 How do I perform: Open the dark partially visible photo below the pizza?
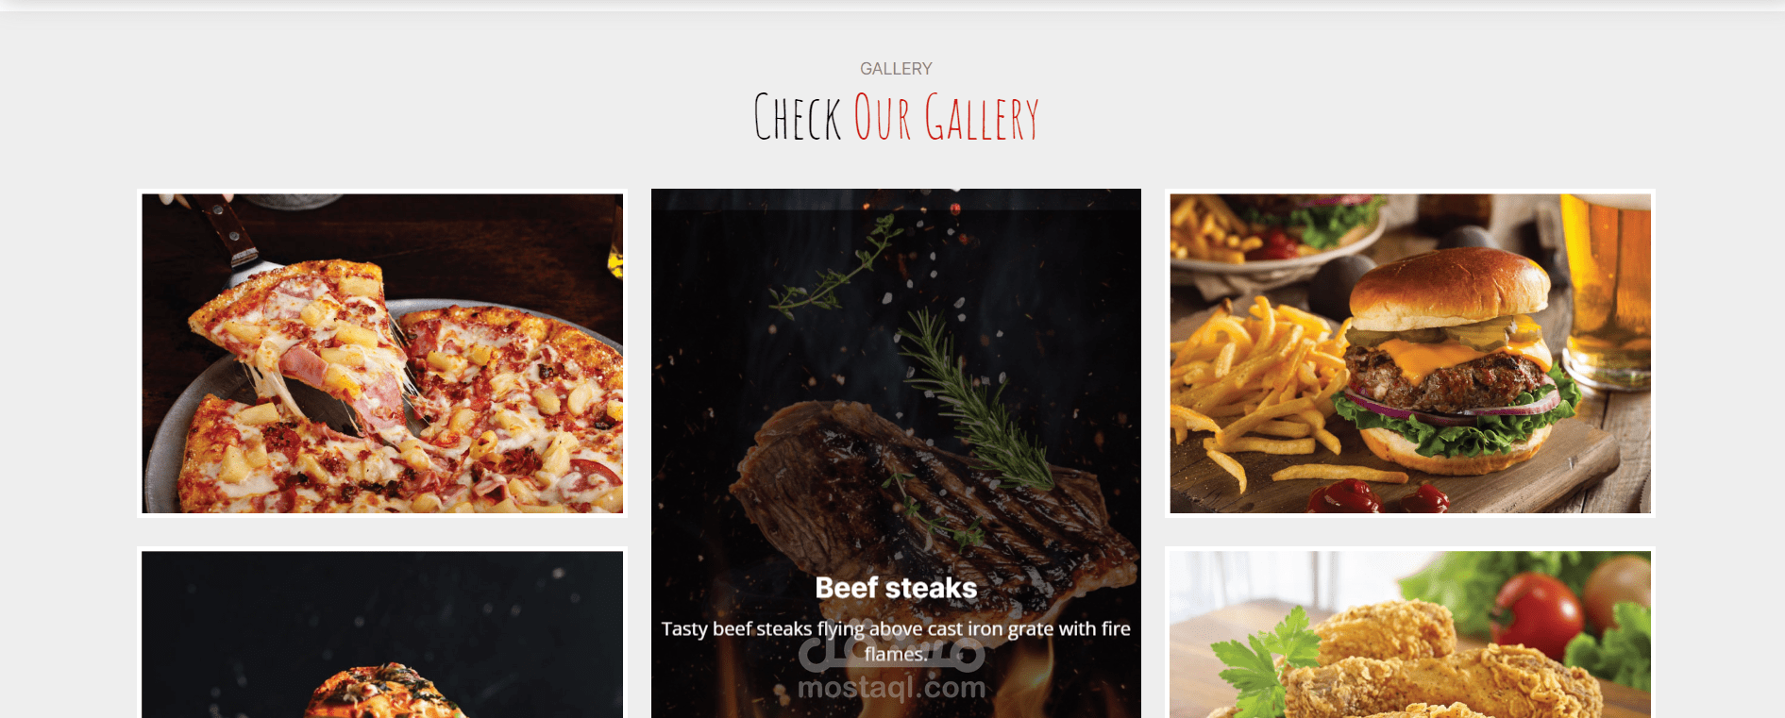click(x=382, y=632)
